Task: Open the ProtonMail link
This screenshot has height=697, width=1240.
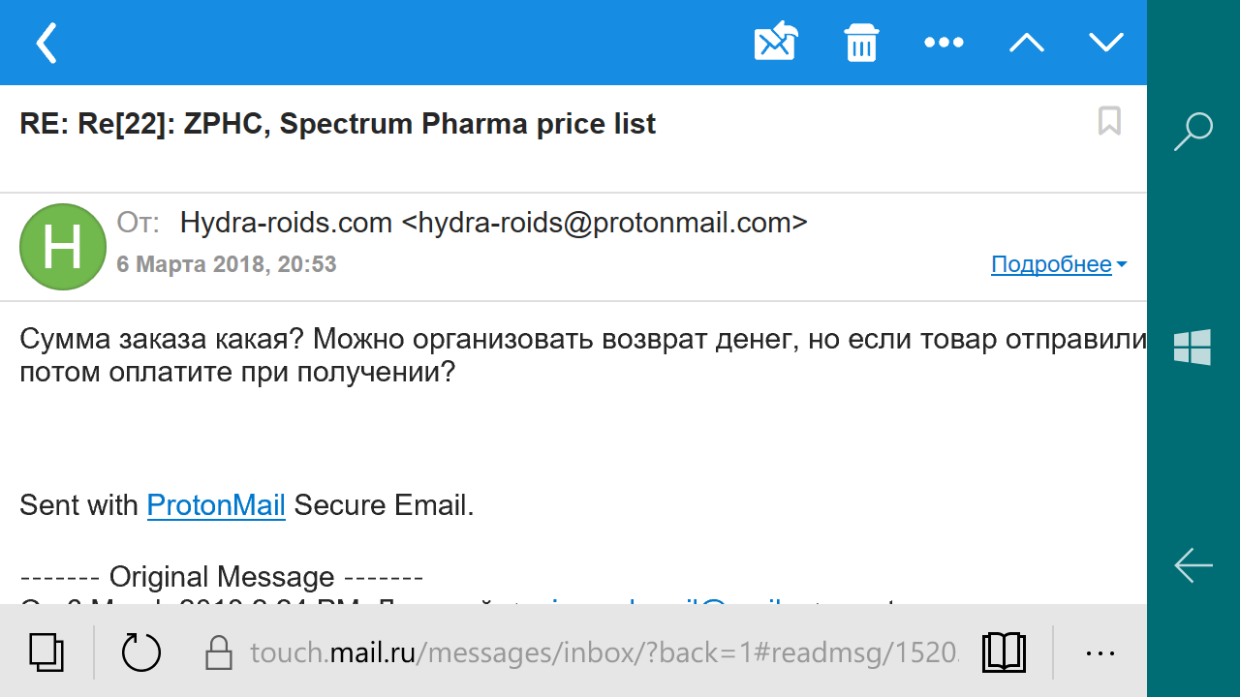Action: (x=216, y=505)
